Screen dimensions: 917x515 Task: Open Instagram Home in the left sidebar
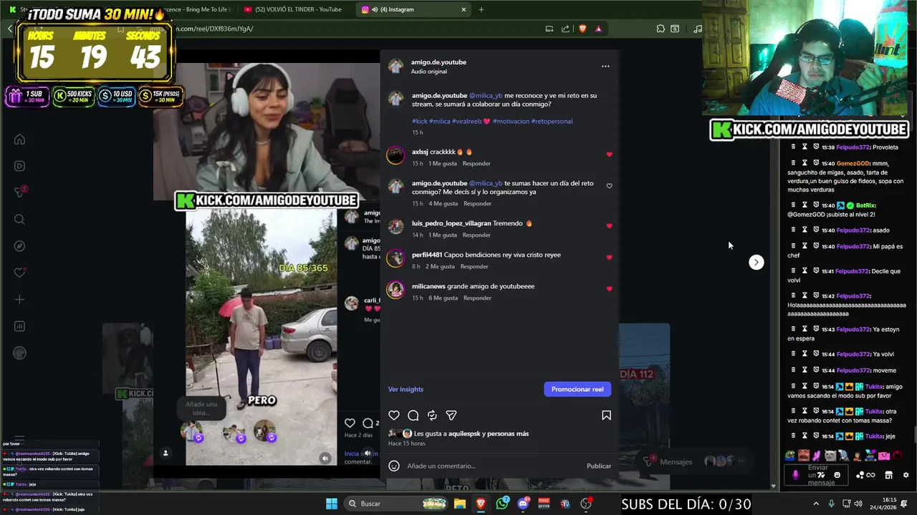click(x=19, y=139)
